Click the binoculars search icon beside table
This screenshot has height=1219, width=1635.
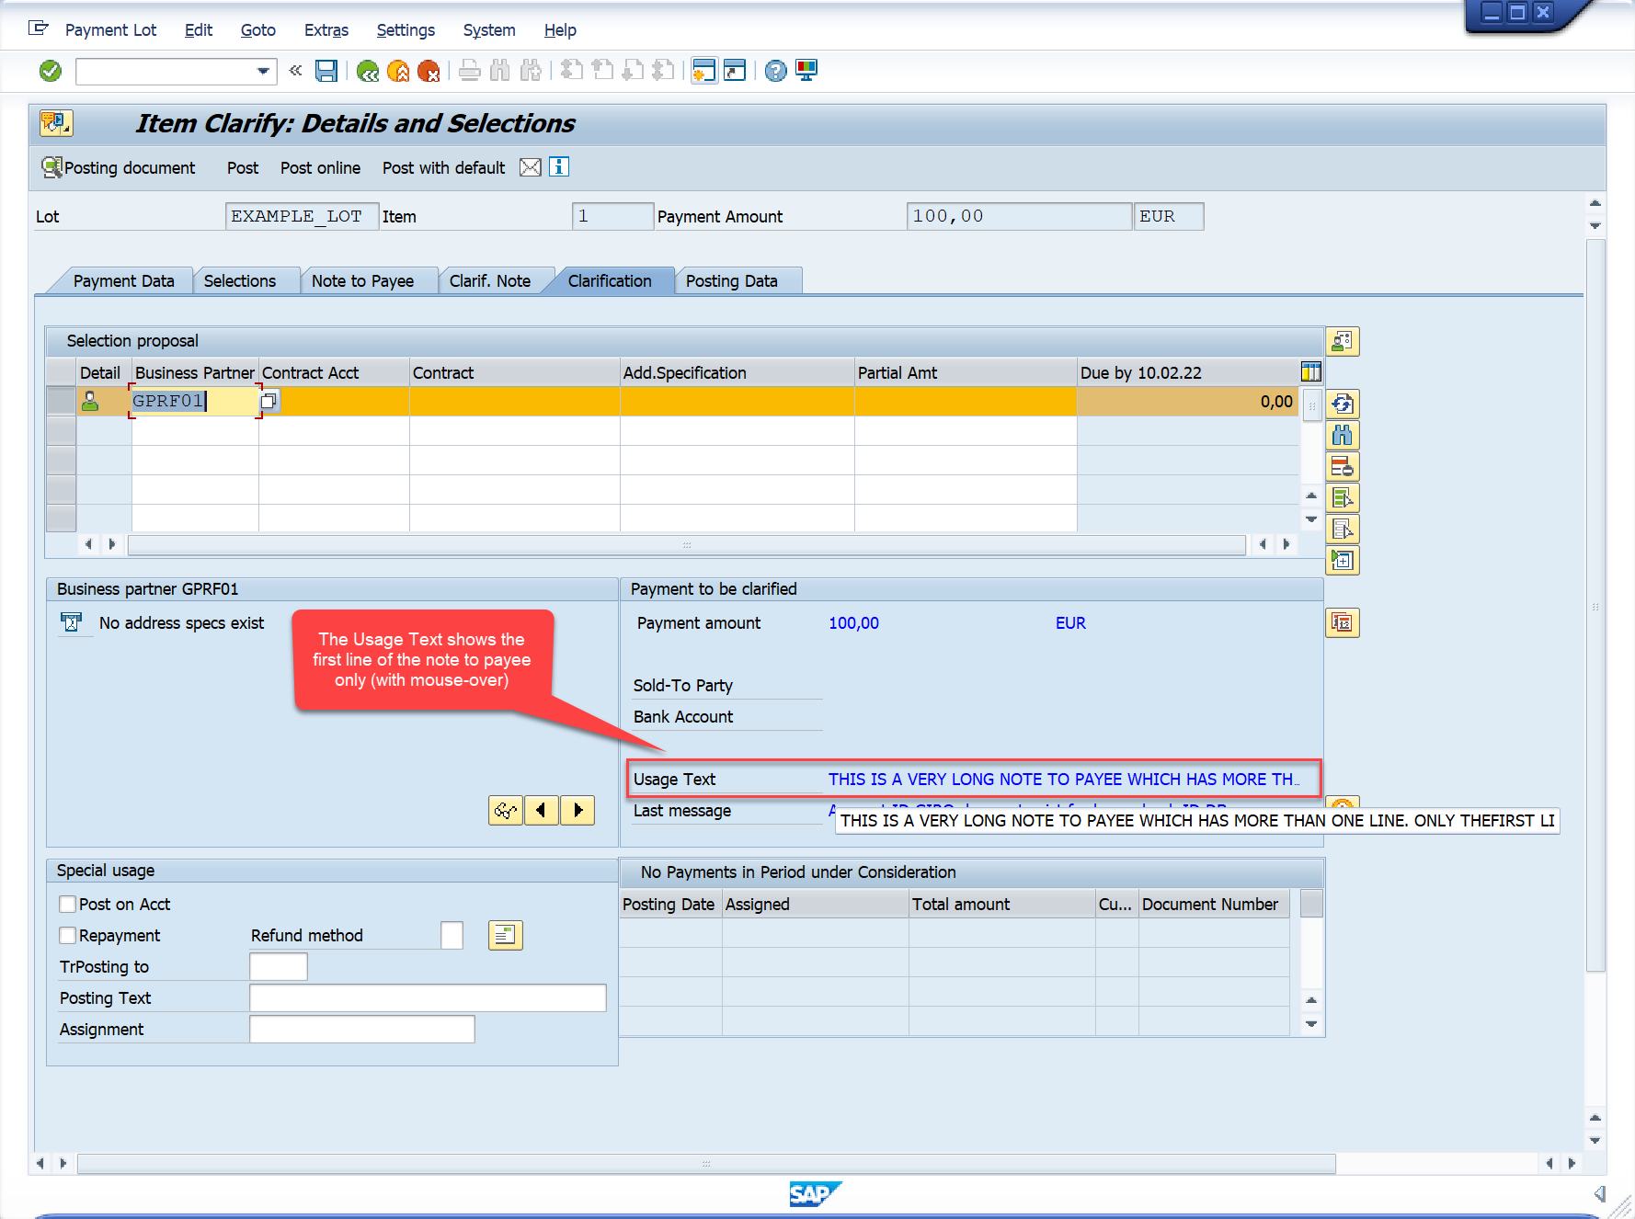pyautogui.click(x=1343, y=436)
